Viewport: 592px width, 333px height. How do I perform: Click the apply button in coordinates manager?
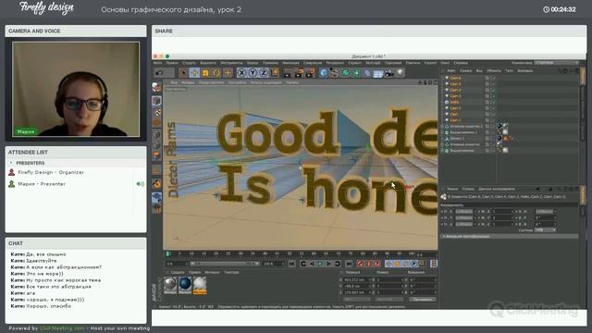pos(422,300)
